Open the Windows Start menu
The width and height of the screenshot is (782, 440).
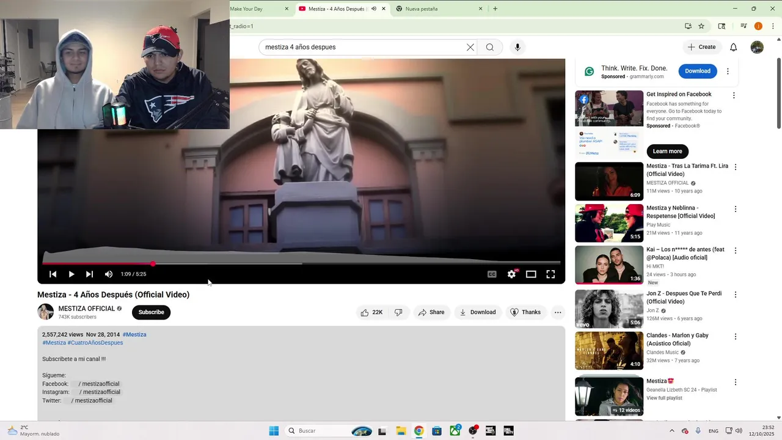(x=274, y=431)
